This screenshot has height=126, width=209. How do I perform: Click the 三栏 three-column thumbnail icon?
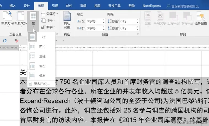pyautogui.click(x=32, y=56)
